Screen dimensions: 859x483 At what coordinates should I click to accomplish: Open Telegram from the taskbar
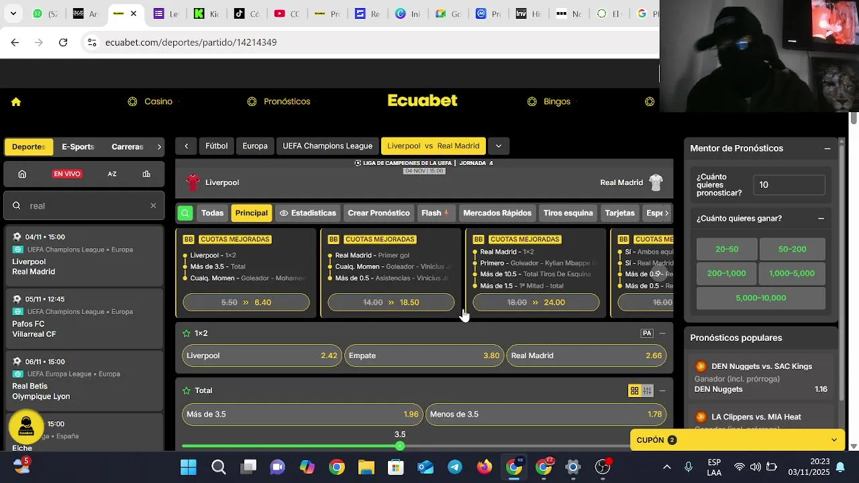point(455,467)
